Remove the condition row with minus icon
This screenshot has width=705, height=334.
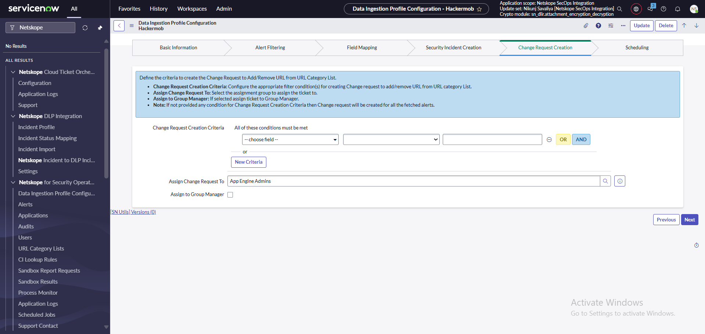coord(549,140)
